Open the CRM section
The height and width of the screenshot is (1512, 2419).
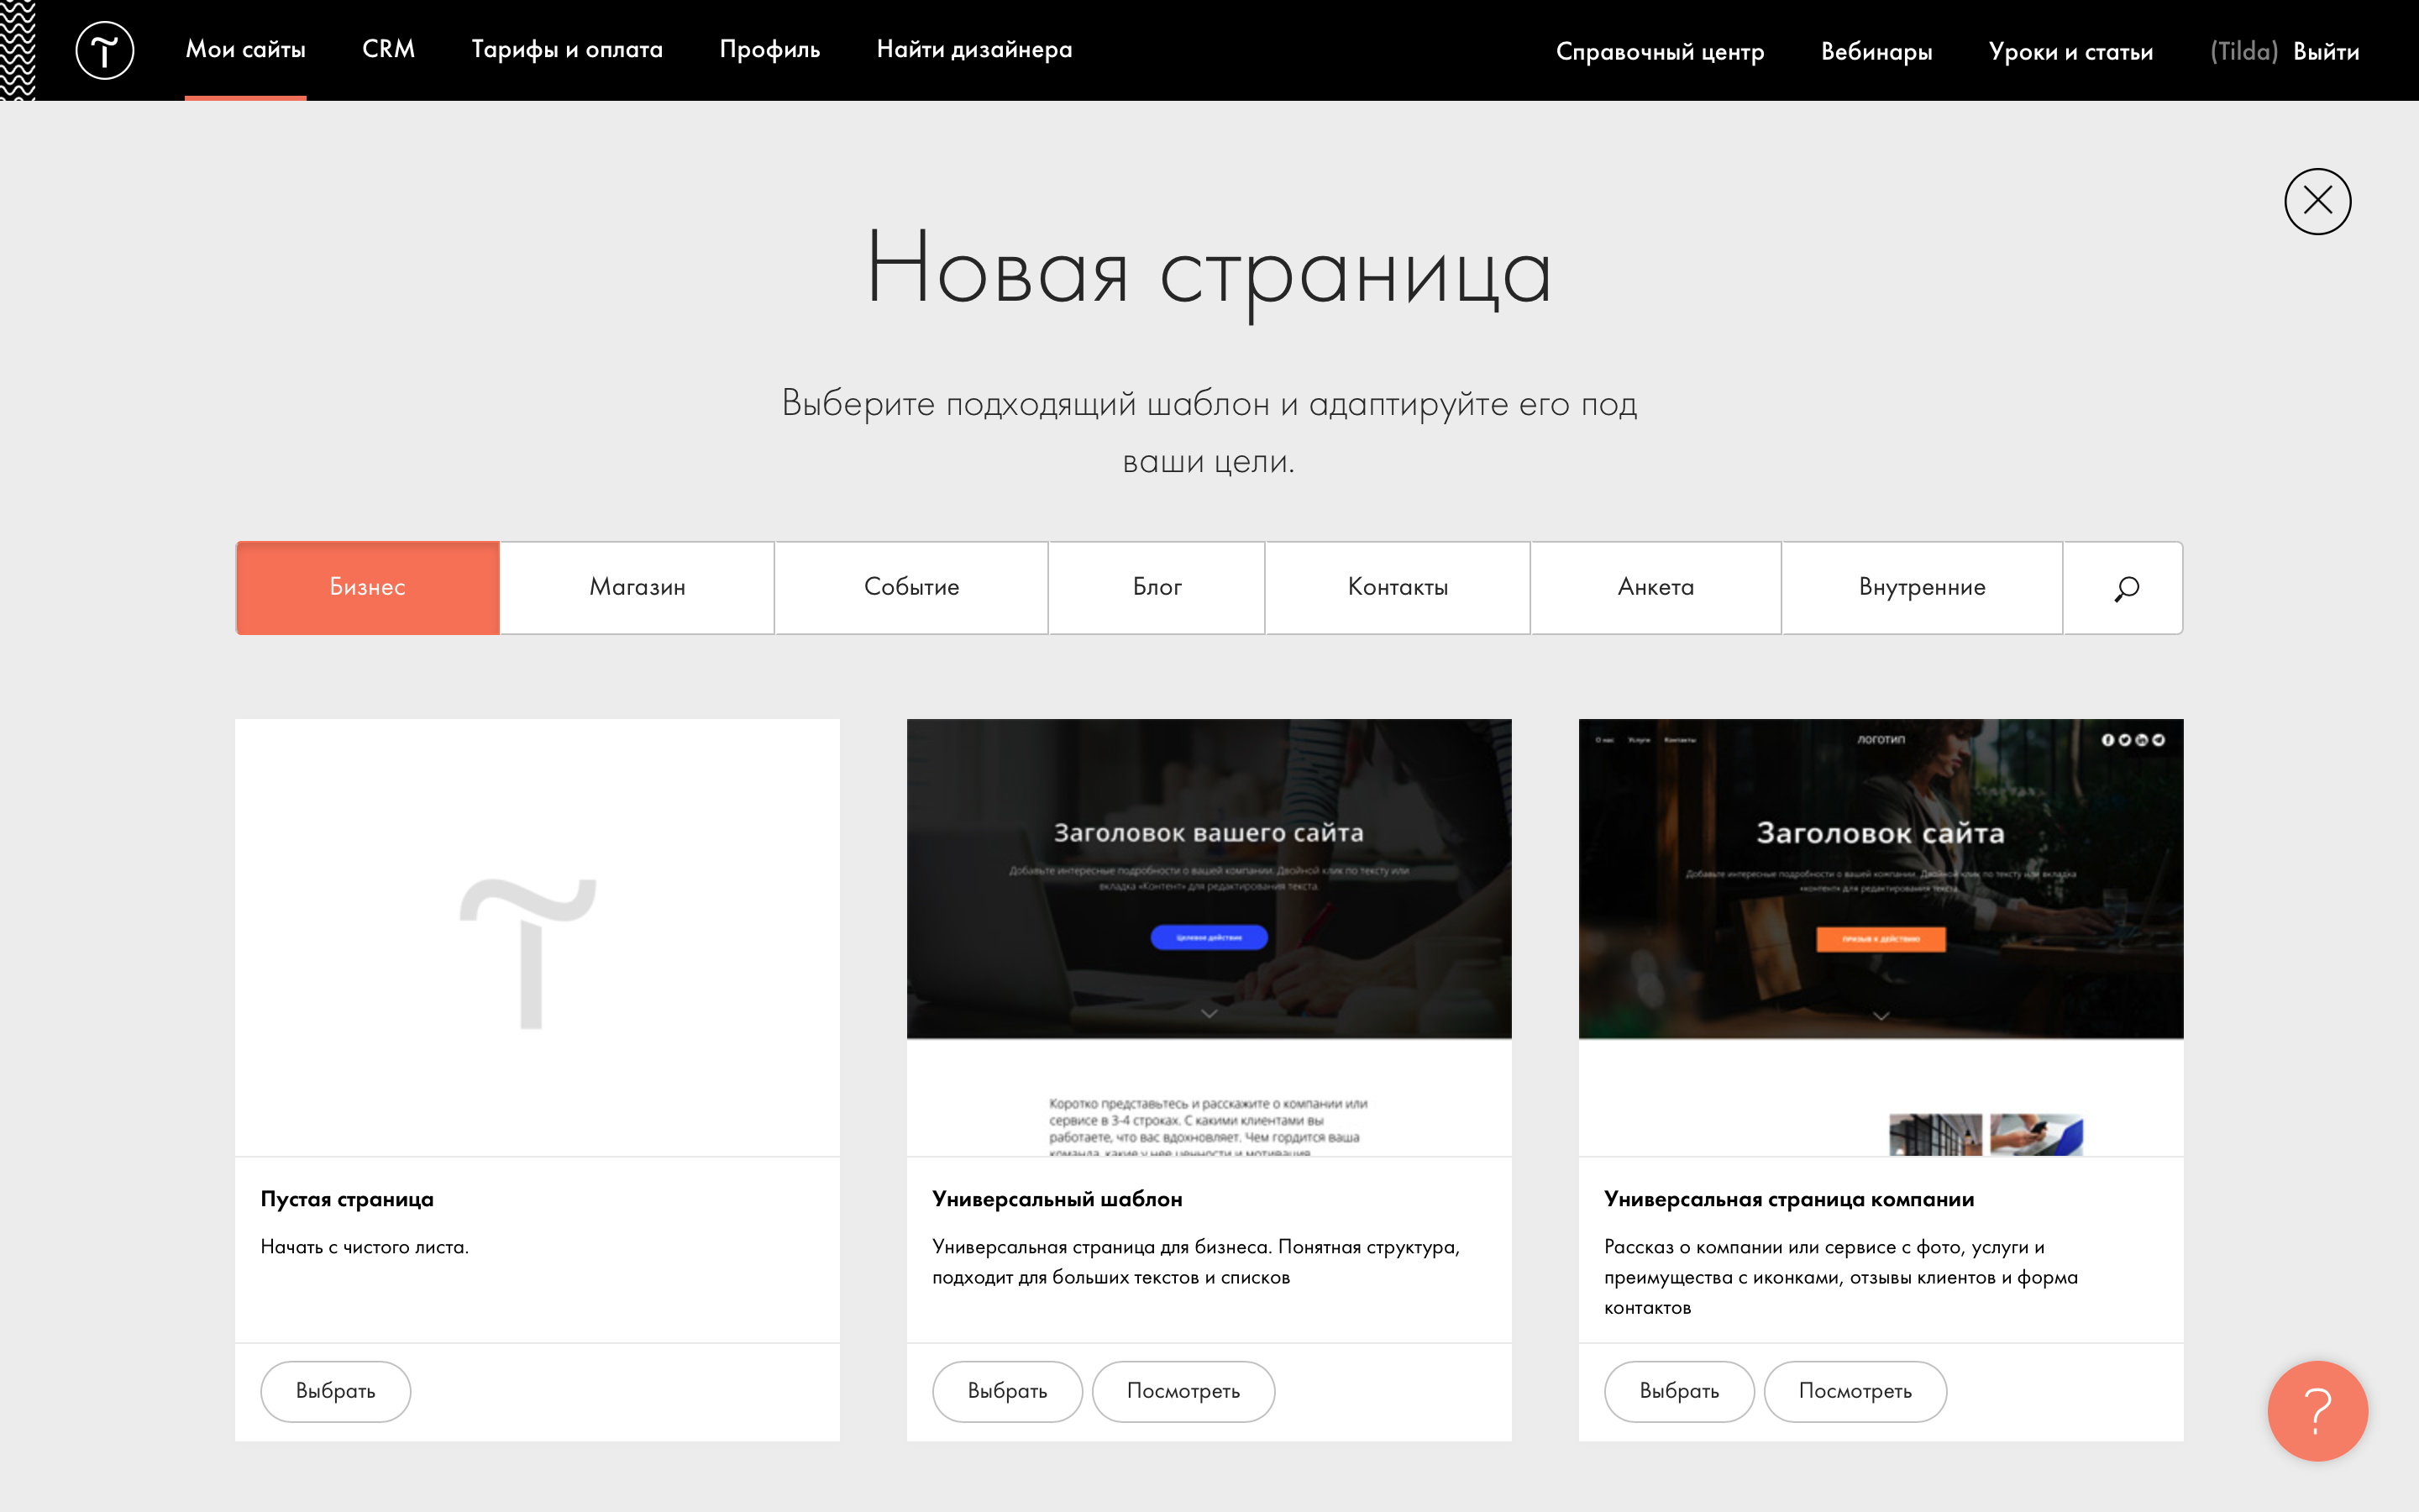click(x=389, y=49)
